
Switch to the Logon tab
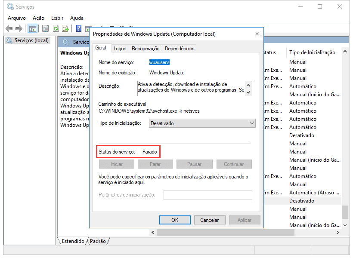click(x=120, y=48)
